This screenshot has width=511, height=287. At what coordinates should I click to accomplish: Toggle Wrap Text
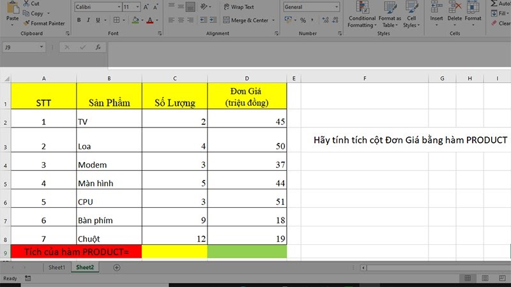point(238,7)
